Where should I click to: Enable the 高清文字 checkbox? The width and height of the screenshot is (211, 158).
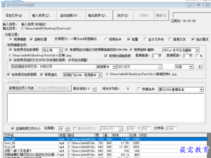tap(170, 39)
